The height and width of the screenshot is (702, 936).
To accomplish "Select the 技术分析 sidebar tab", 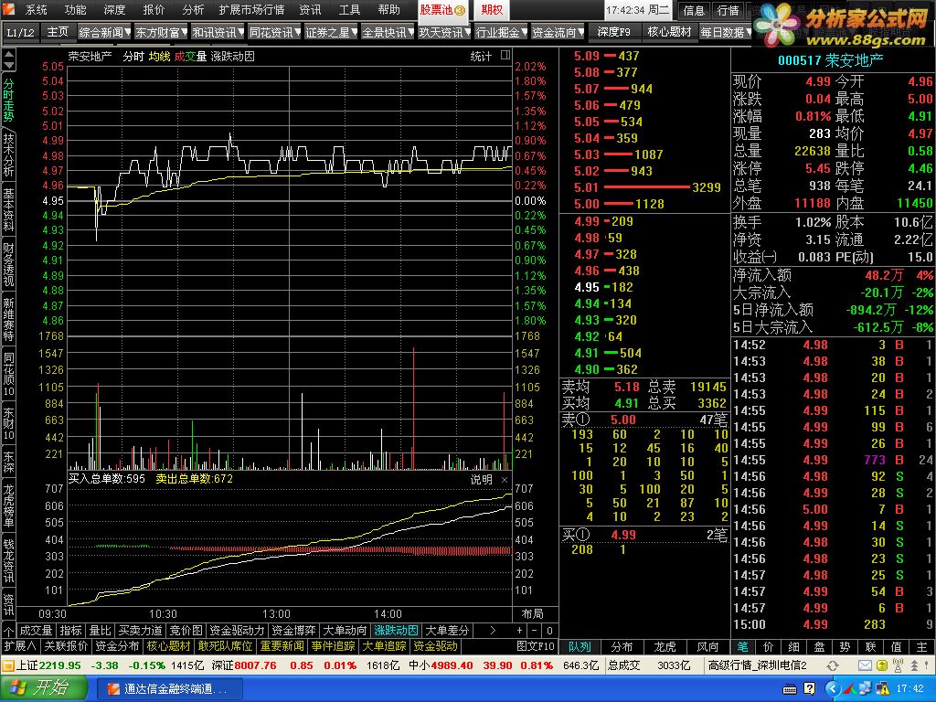I will coord(8,154).
